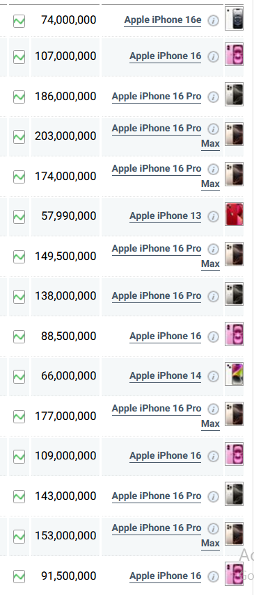Open chart icon next to 66,000,000

(x=19, y=377)
